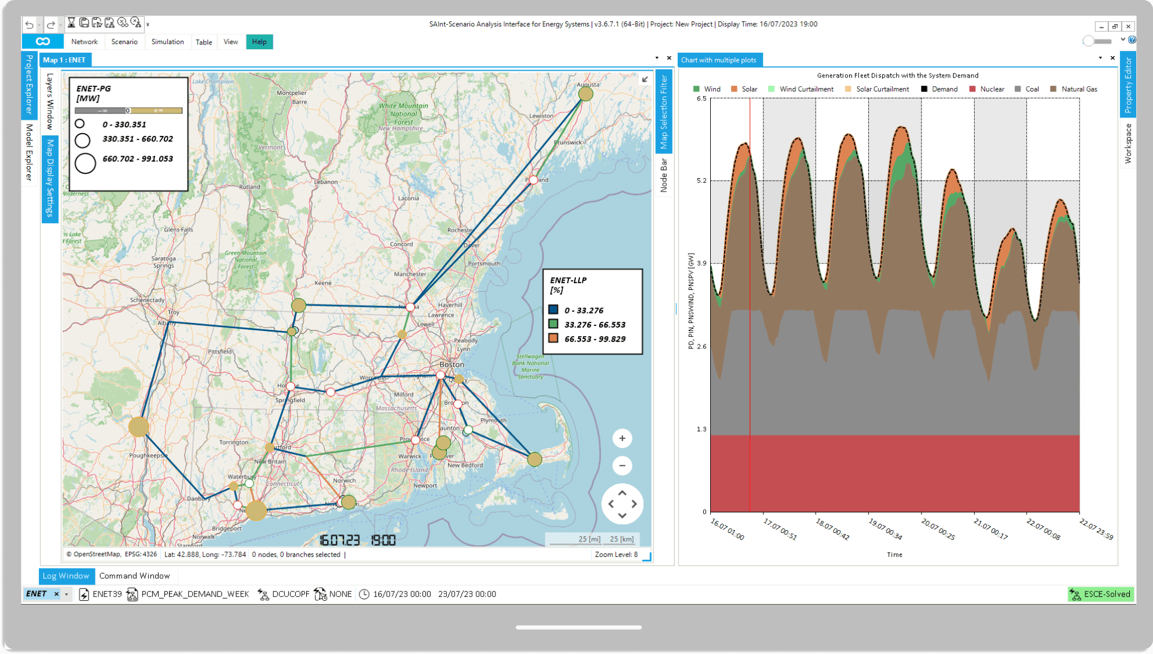This screenshot has height=654, width=1153.
Task: Click the PCM_PEAK_DEMAND_WEEK scenario icon
Action: (x=132, y=594)
